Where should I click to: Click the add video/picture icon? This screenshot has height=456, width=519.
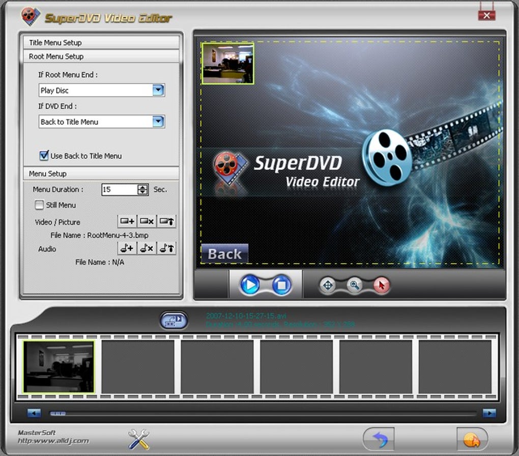127,221
